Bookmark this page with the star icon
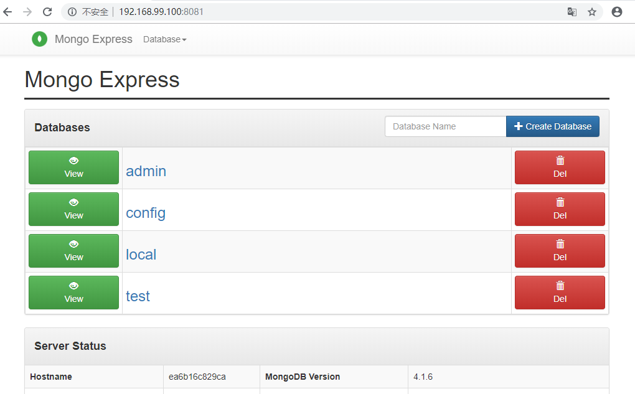The width and height of the screenshot is (635, 394). coord(592,12)
